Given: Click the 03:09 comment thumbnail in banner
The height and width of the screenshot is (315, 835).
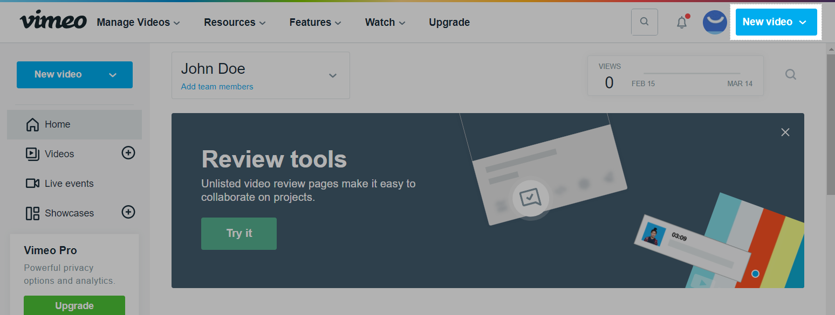Looking at the screenshot, I should tap(653, 235).
